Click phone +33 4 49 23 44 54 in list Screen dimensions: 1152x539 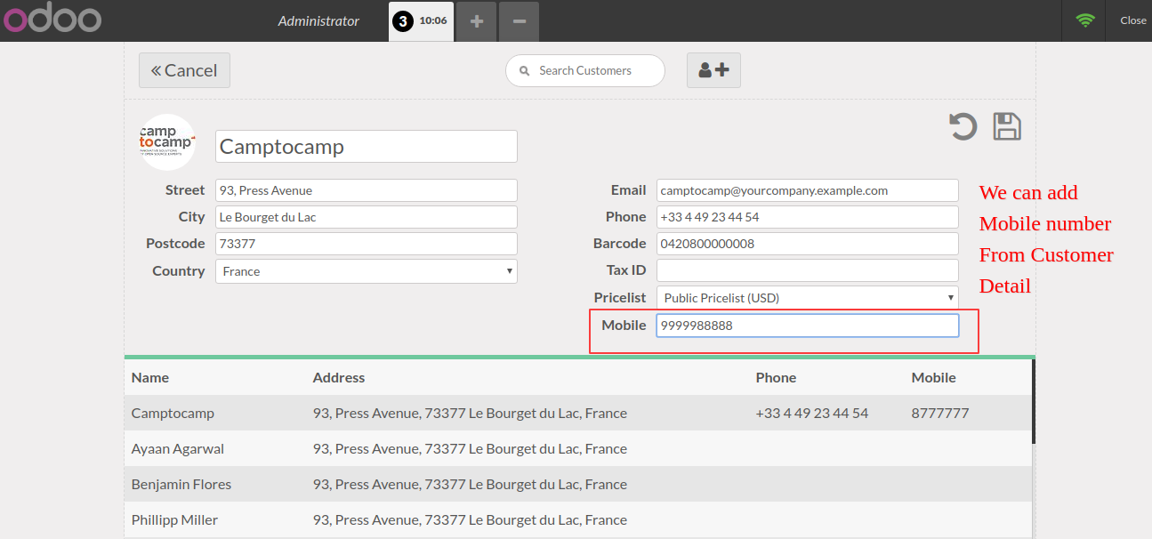click(812, 413)
